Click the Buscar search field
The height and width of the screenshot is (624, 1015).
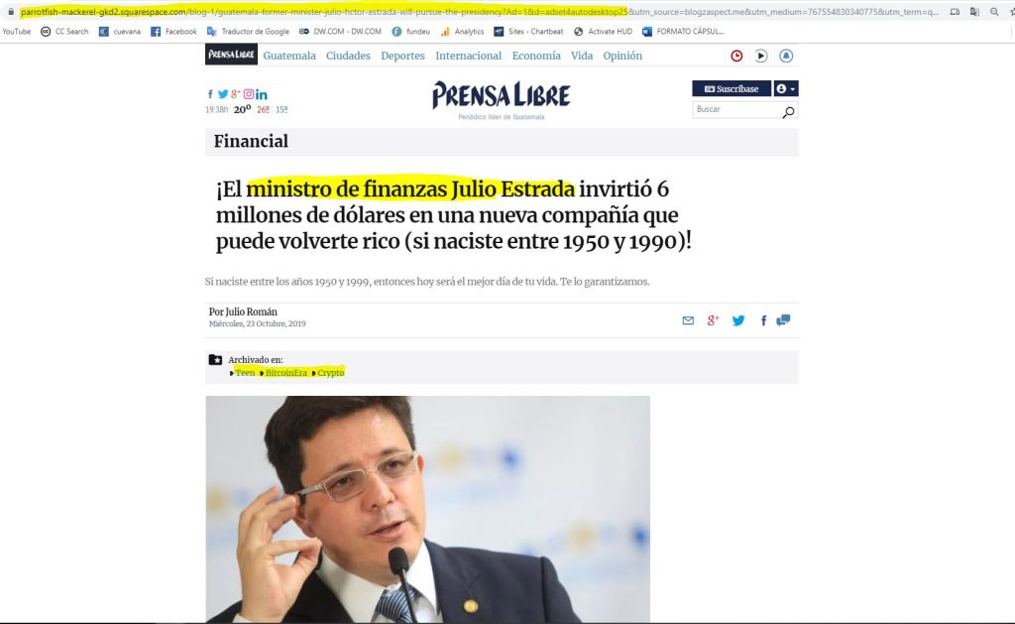click(737, 109)
